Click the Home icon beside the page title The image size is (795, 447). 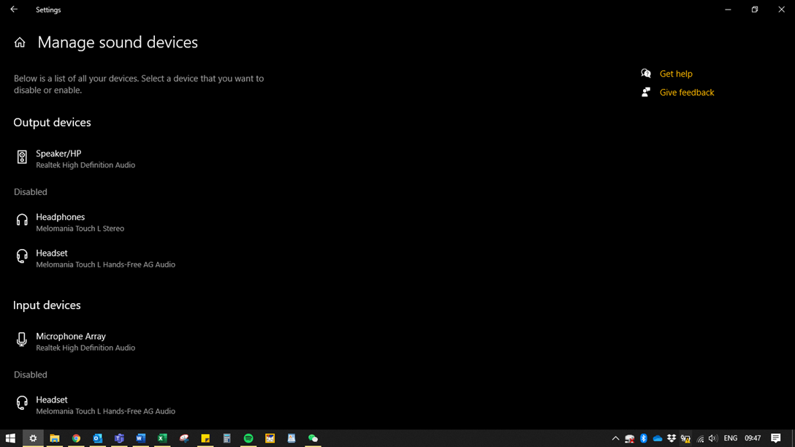(x=20, y=43)
